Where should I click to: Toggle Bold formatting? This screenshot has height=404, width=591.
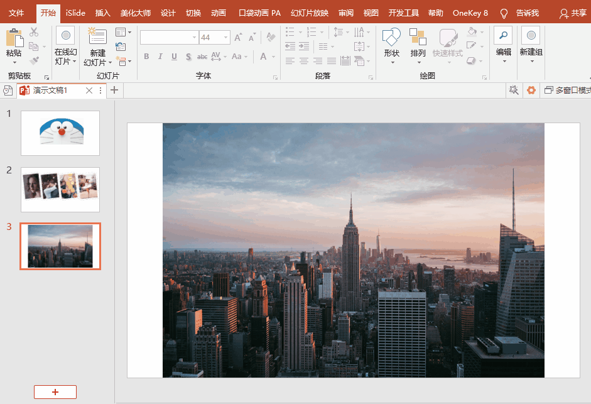146,57
